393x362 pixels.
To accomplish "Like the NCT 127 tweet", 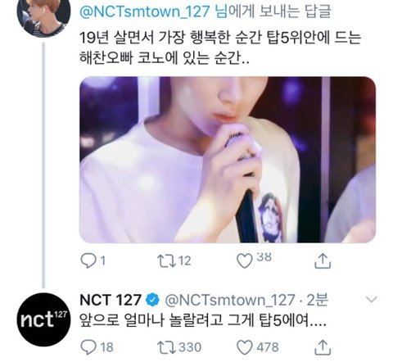I will (244, 347).
